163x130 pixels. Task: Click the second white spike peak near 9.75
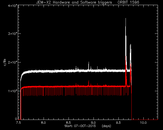[130, 44]
